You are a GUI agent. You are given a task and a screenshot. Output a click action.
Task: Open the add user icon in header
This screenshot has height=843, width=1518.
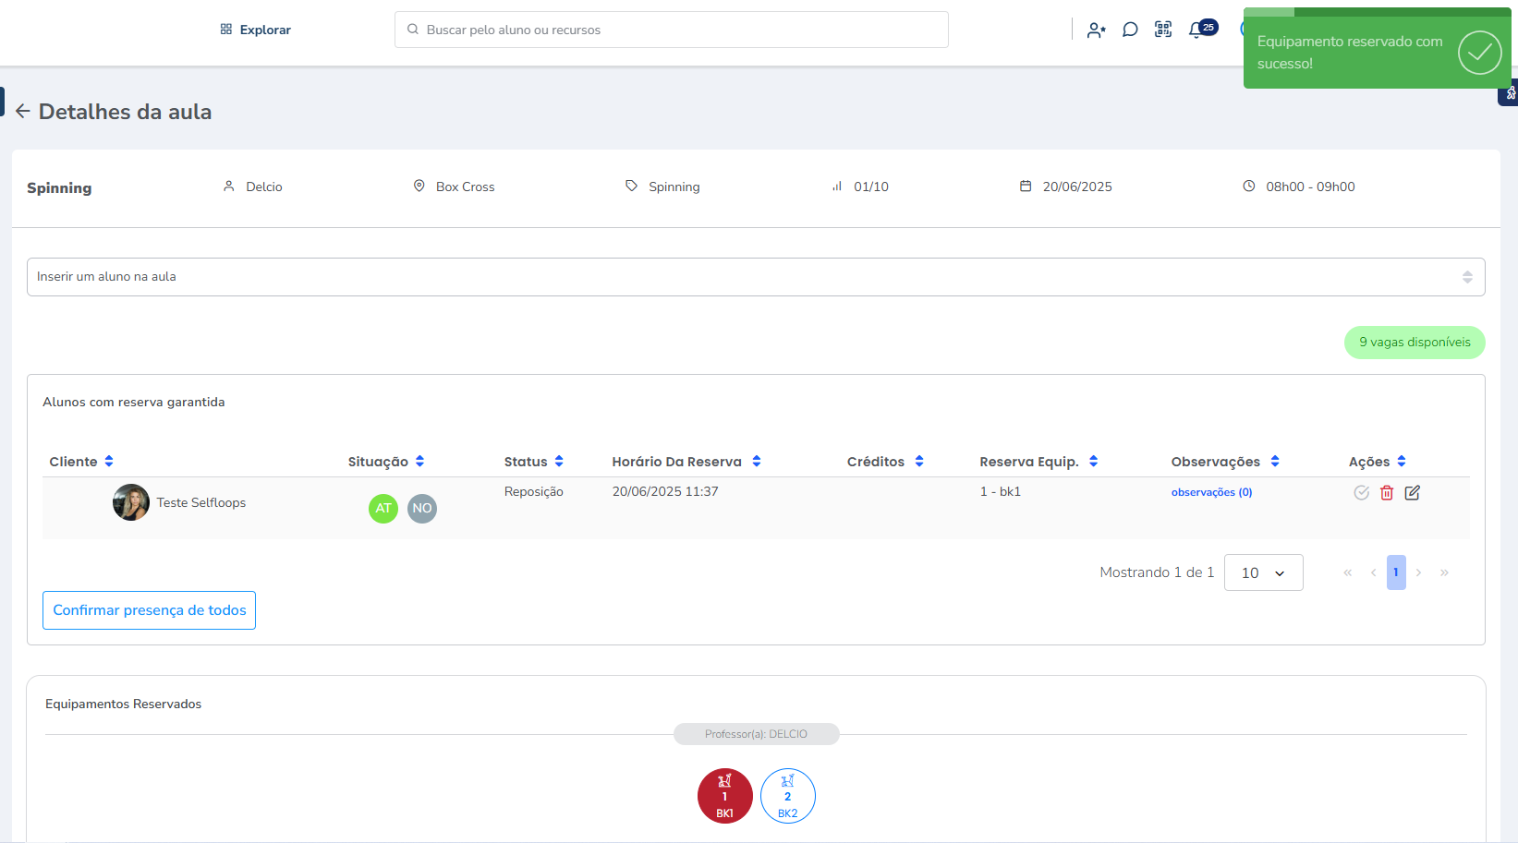coord(1096,30)
